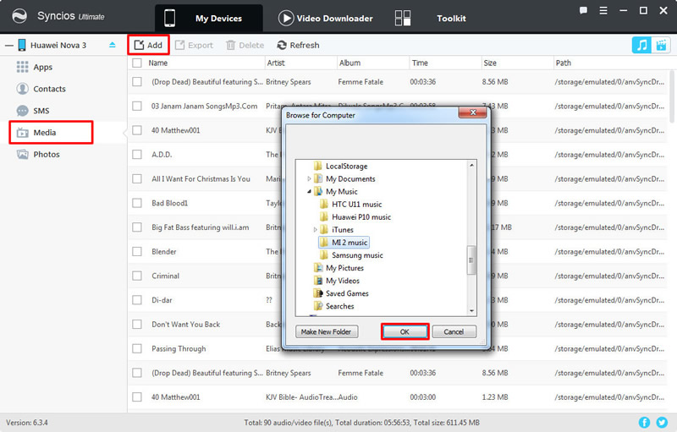Click the folder tree scroll-up arrow
This screenshot has width=677, height=432.
tap(471, 165)
